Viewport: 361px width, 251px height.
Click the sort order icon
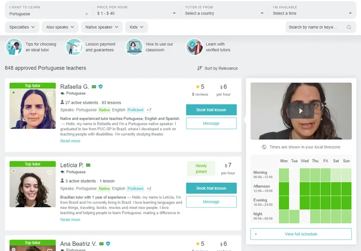[x=200, y=68]
